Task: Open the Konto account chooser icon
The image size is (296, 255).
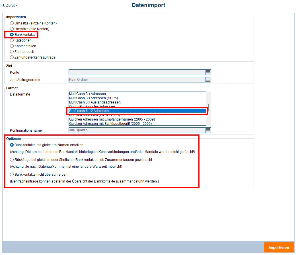Action: 208,72
